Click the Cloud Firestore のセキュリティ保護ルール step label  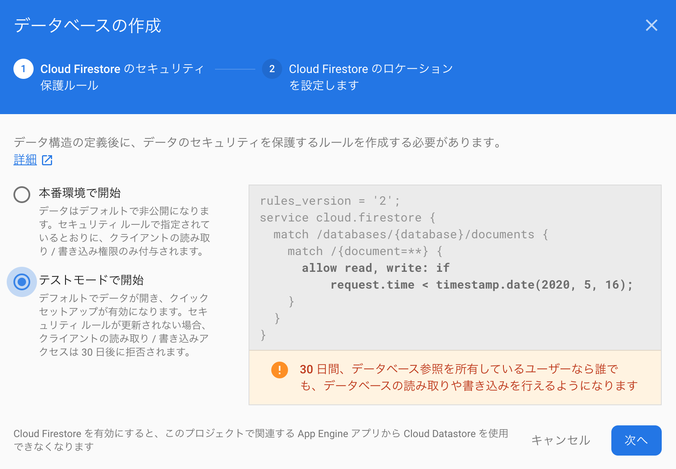coord(122,77)
